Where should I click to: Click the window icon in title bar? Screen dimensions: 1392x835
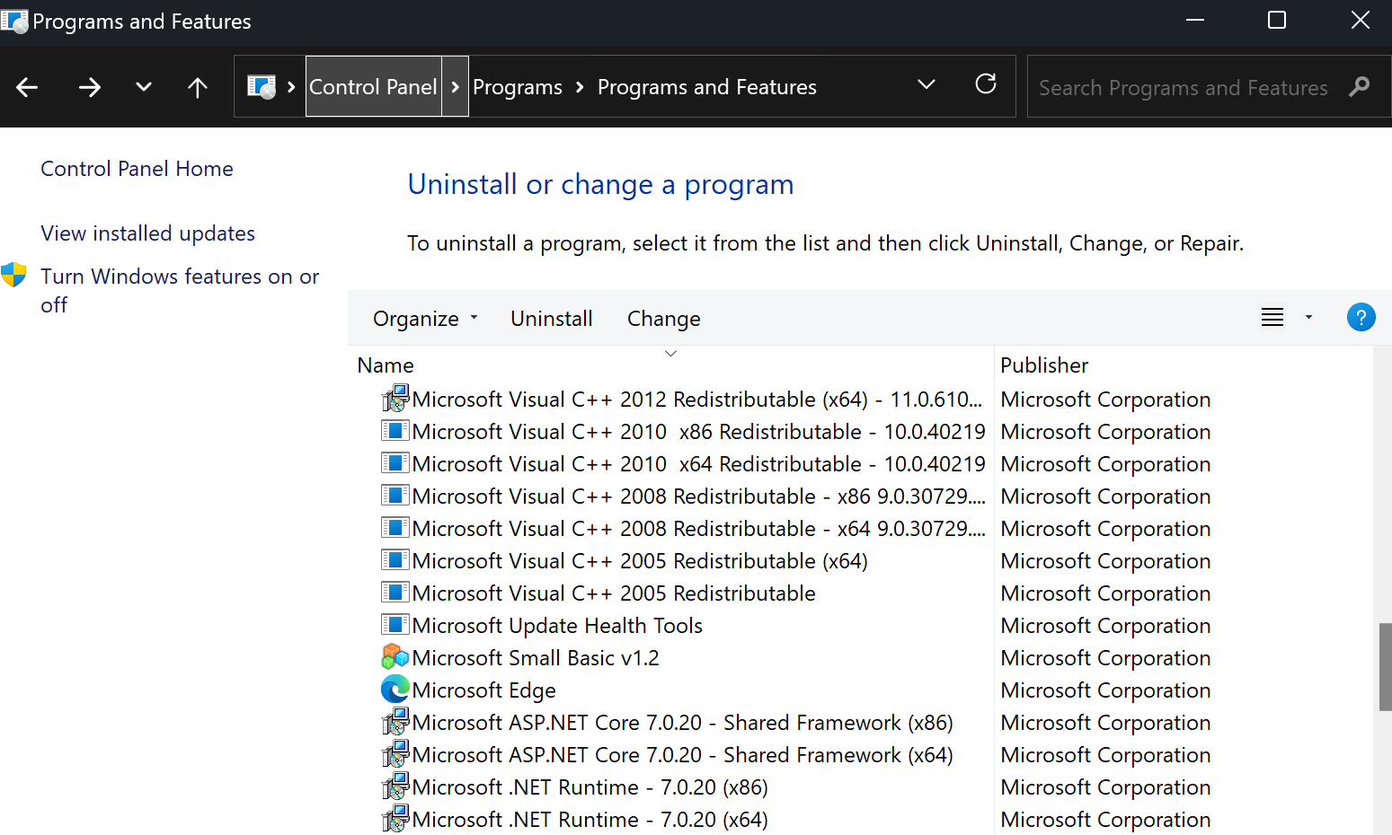[x=14, y=21]
